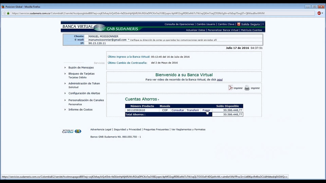Click Banco GNB Sudameris Nit. text
326x183 pixels.
point(116,137)
